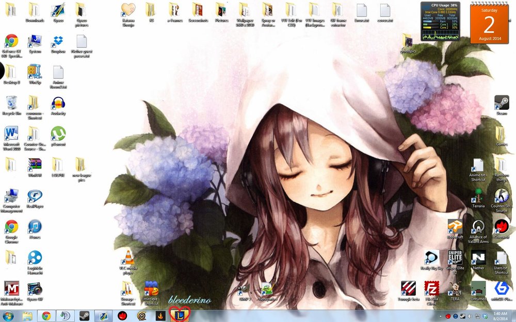Launch the mirc.exe shortcut
Image resolution: width=516 pixels, height=322 pixels.
[151, 293]
